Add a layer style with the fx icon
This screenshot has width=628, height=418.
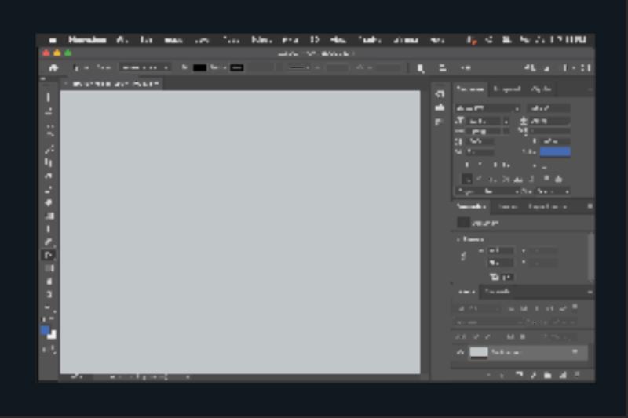click(502, 375)
